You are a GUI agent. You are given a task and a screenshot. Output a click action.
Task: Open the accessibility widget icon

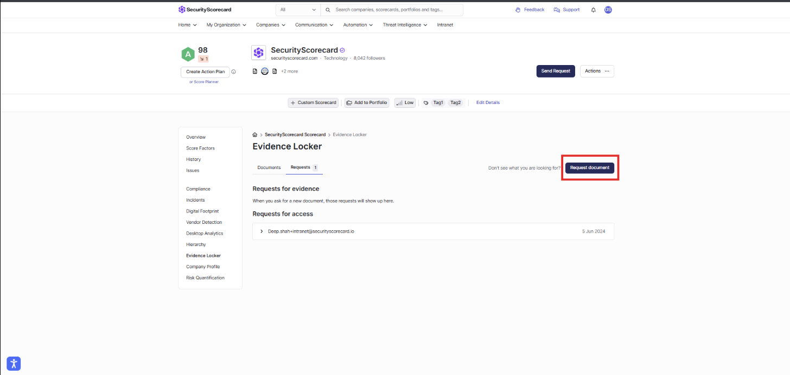(x=14, y=364)
